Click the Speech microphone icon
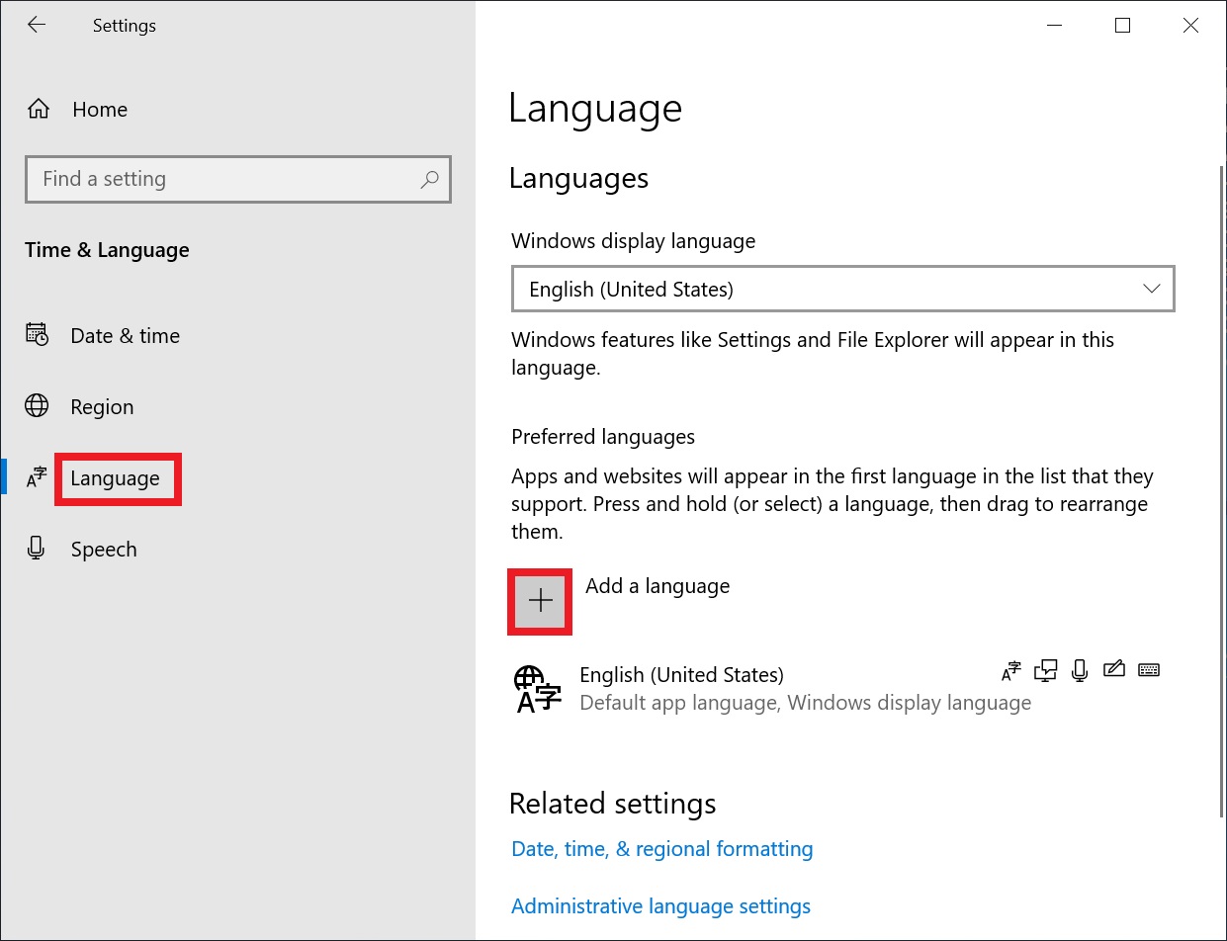Image resolution: width=1227 pixels, height=941 pixels. [37, 549]
